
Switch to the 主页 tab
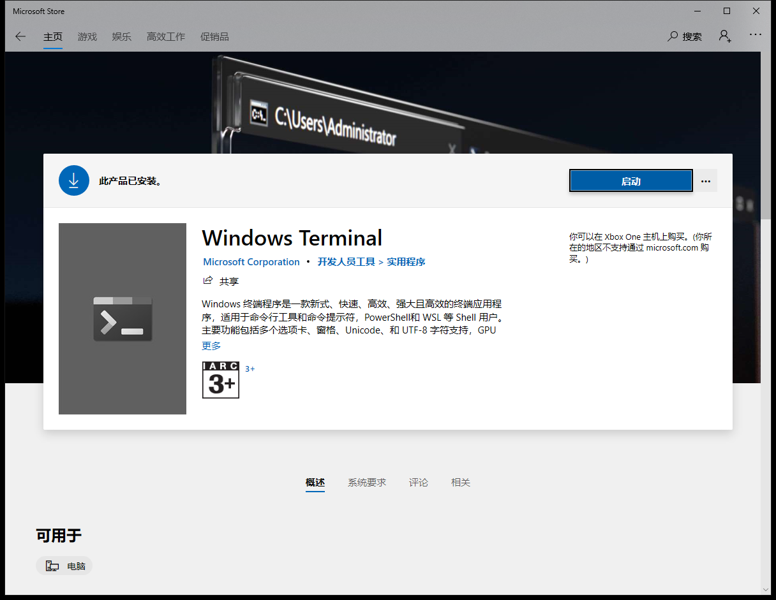click(53, 36)
